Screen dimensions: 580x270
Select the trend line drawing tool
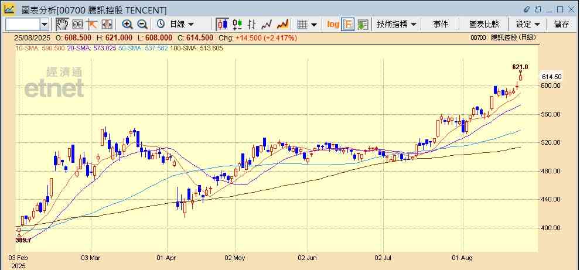click(92, 25)
